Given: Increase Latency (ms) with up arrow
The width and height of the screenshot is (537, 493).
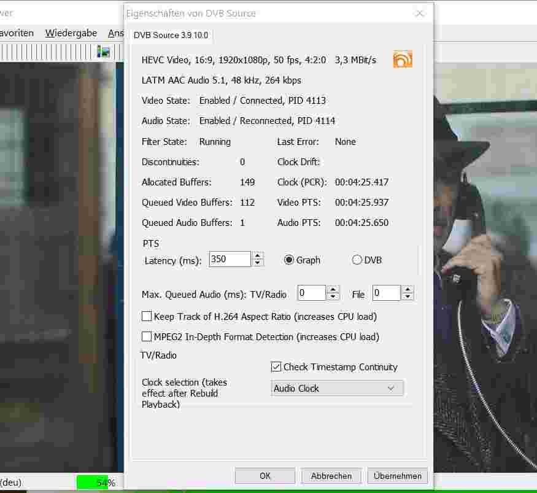Looking at the screenshot, I should 258,255.
